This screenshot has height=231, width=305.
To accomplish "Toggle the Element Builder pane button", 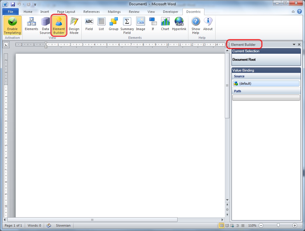I will tap(59, 25).
